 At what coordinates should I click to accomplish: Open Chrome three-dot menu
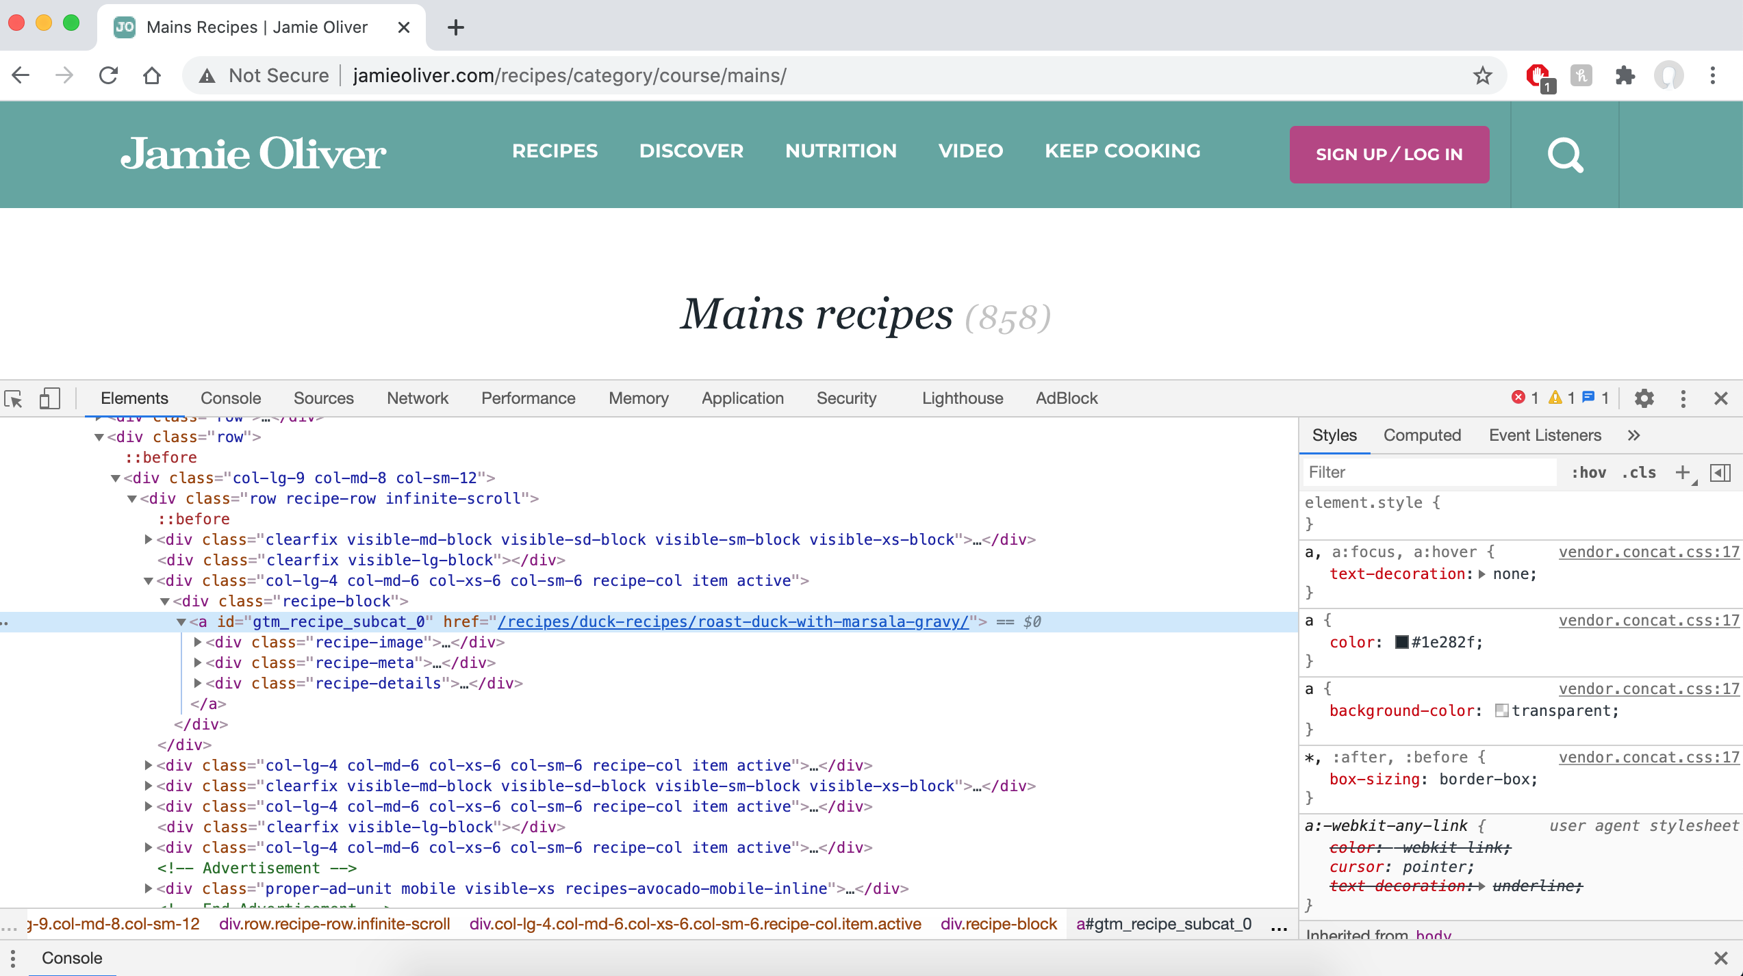coord(1712,75)
